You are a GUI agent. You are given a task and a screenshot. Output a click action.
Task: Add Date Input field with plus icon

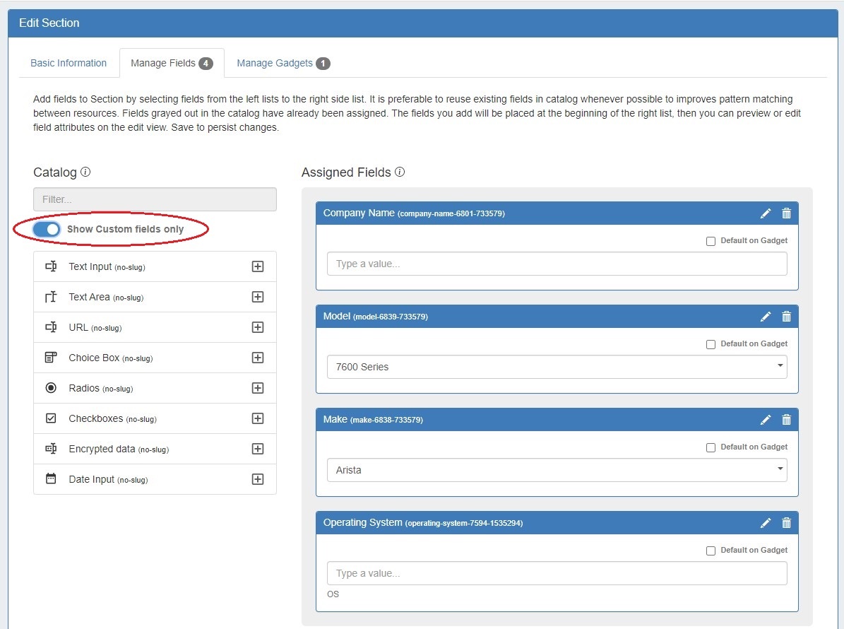(x=258, y=479)
